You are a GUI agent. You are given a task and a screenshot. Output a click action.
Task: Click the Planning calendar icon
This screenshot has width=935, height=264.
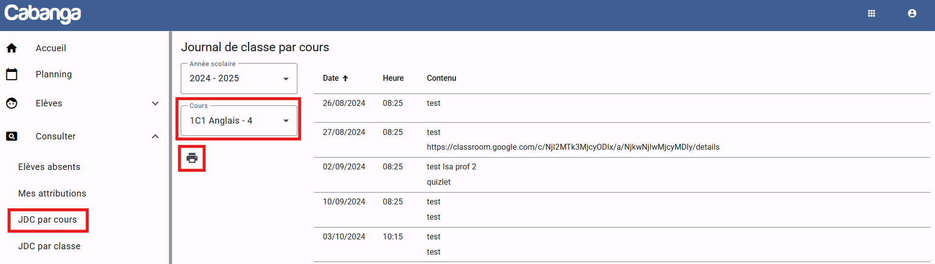(12, 74)
